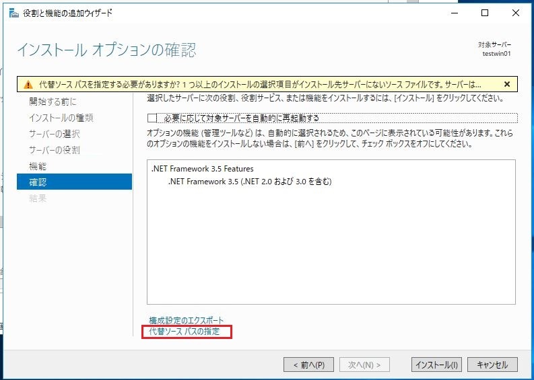Viewport: 534px width, 380px height.
Task: Select .NET Framework 3.5 (.NET 2.0 および 3.0 を含む) entry
Action: point(250,182)
